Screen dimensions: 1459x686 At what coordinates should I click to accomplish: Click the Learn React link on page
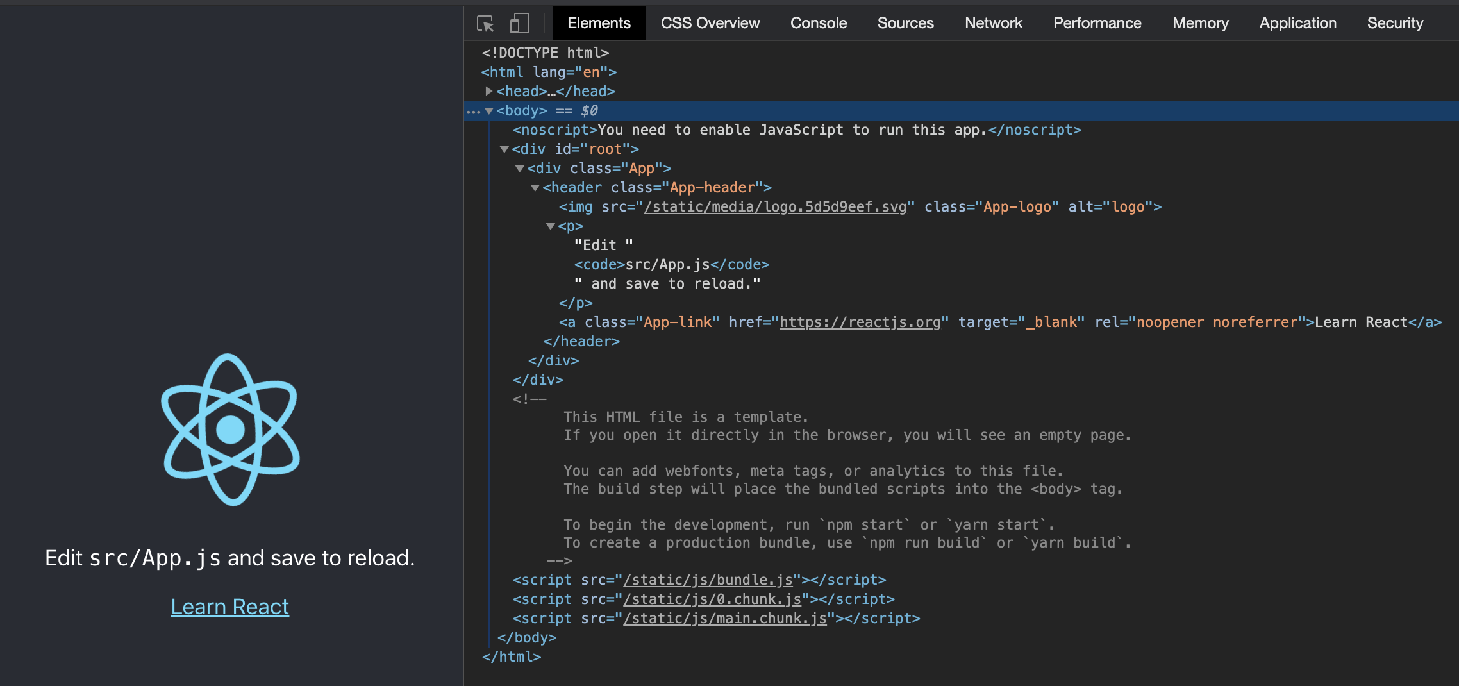pyautogui.click(x=229, y=607)
